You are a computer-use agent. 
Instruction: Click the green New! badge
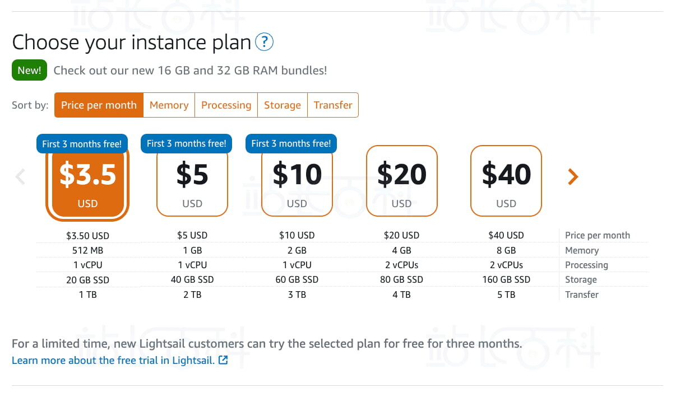(x=29, y=71)
